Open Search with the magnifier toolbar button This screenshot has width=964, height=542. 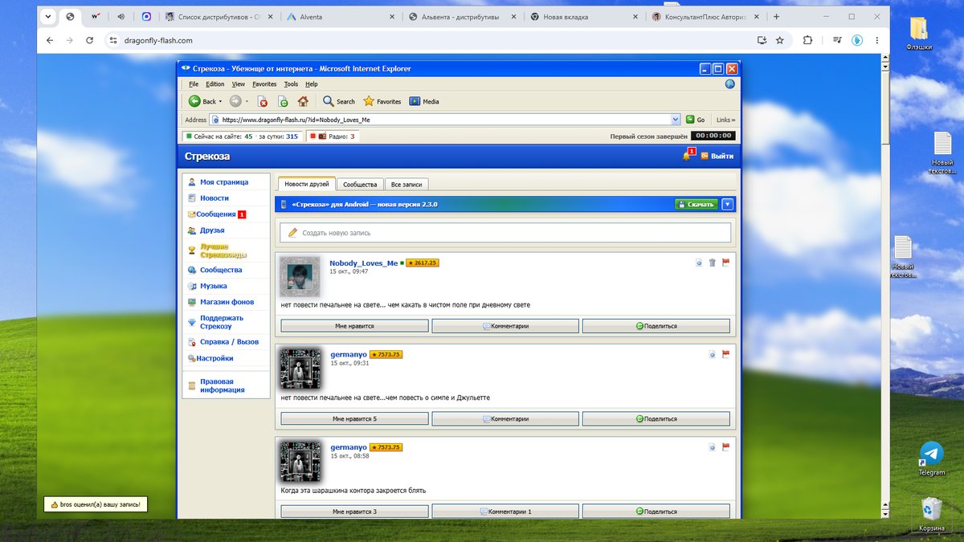coord(339,101)
